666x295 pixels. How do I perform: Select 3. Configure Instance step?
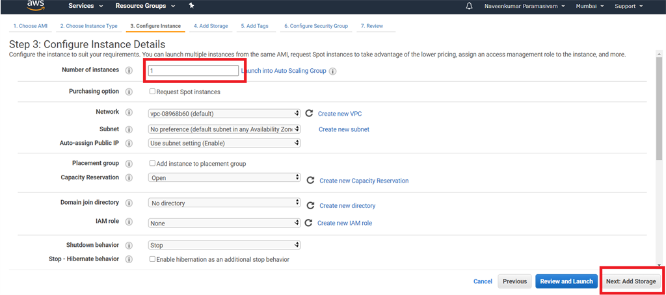155,26
